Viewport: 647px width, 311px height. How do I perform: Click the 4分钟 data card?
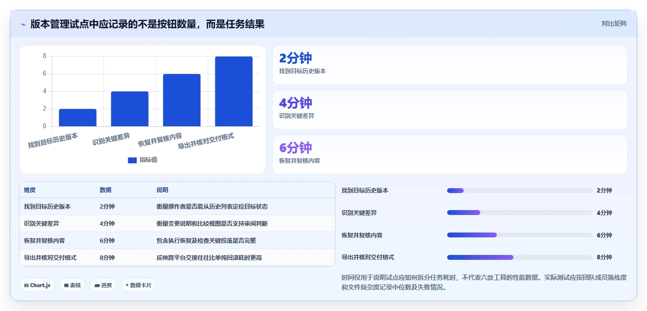(x=450, y=110)
